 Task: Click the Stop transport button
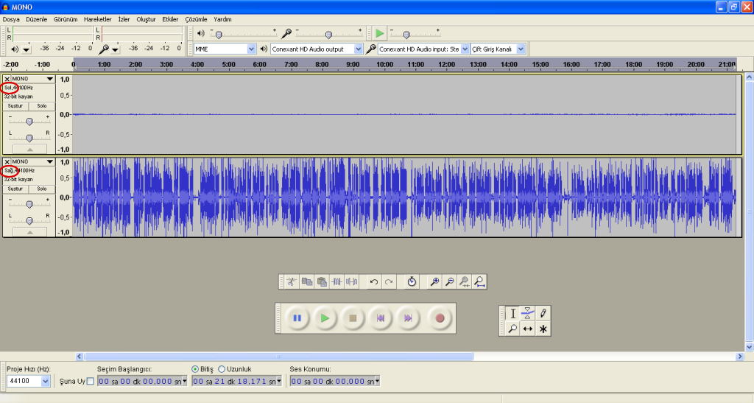[x=353, y=318]
